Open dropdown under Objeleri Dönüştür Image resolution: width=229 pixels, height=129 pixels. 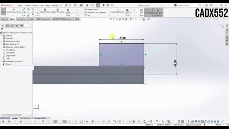[58, 16]
